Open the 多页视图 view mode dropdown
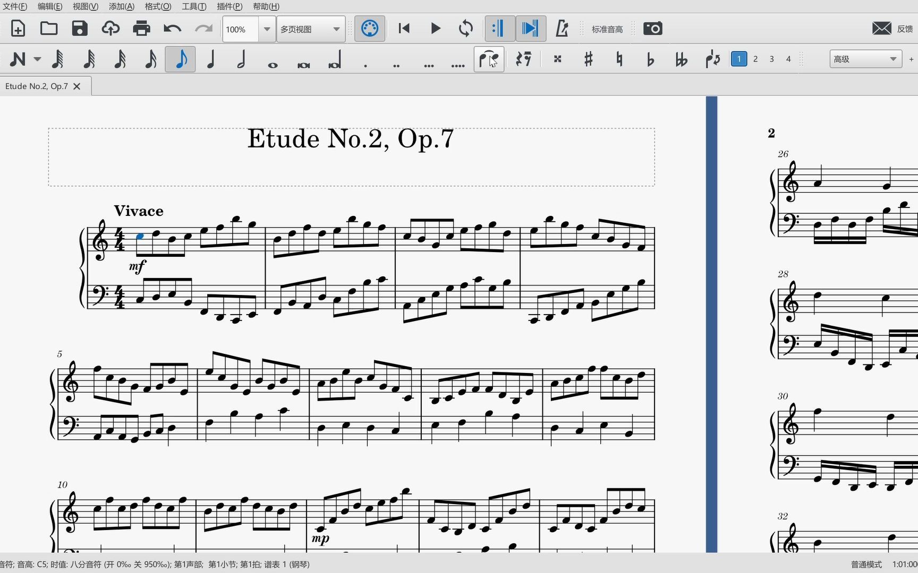The width and height of the screenshot is (918, 573). pyautogui.click(x=311, y=29)
